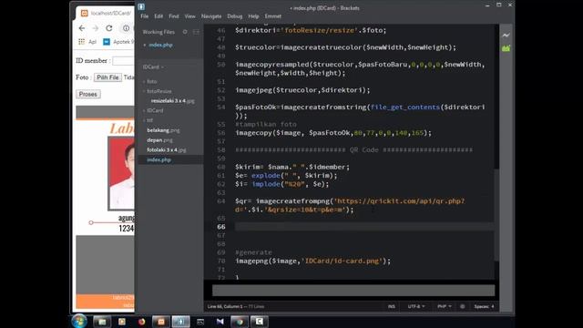Open the Find menu

click(174, 16)
